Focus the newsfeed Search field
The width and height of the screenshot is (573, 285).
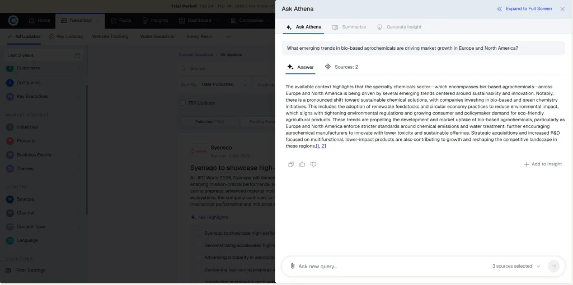tap(227, 69)
